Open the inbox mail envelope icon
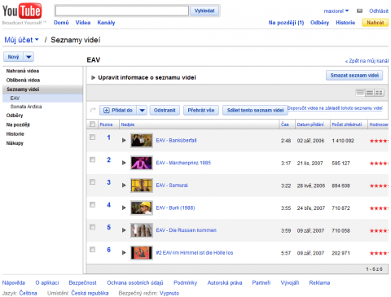The width and height of the screenshot is (391, 297). click(359, 11)
